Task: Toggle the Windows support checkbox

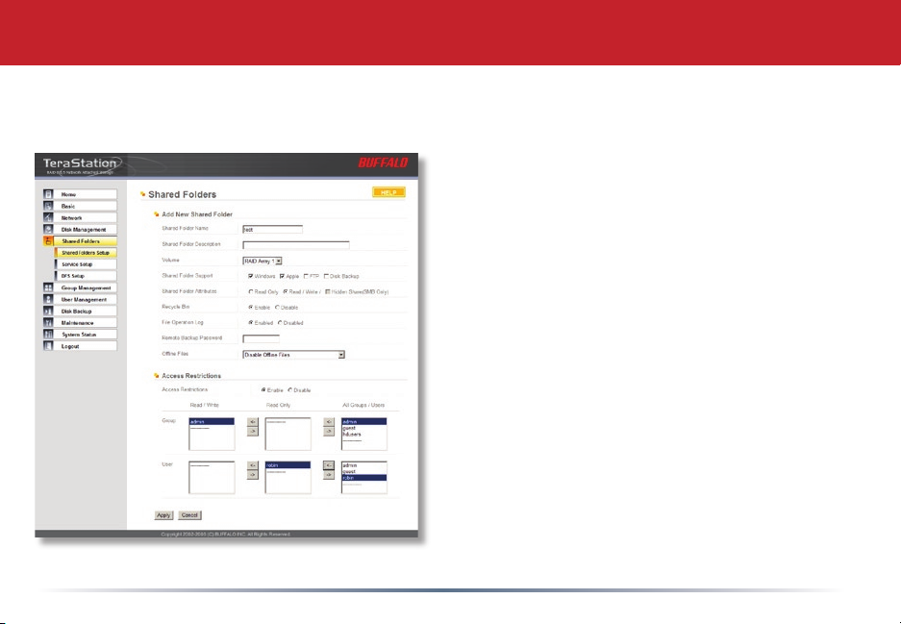Action: point(251,276)
